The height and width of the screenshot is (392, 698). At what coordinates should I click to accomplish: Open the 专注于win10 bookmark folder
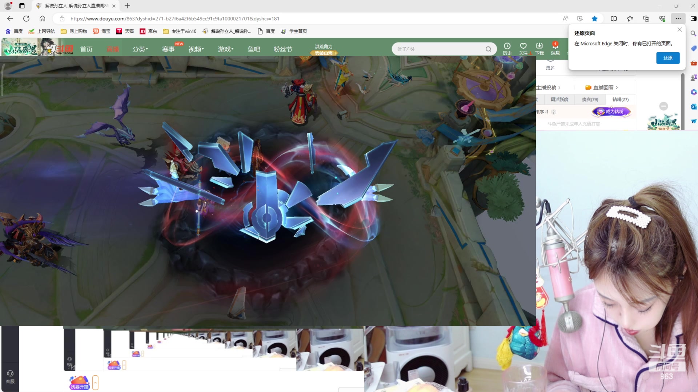[x=180, y=31]
